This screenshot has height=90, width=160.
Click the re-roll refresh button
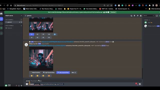point(55,34)
